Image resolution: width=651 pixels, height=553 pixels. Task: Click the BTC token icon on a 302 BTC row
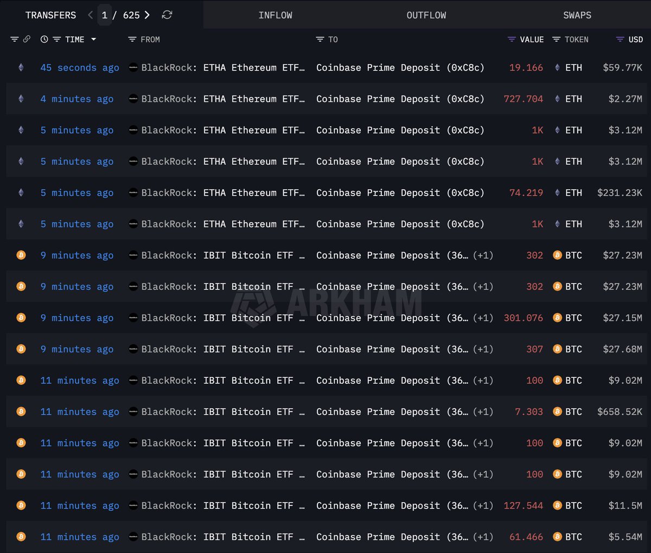coord(557,255)
